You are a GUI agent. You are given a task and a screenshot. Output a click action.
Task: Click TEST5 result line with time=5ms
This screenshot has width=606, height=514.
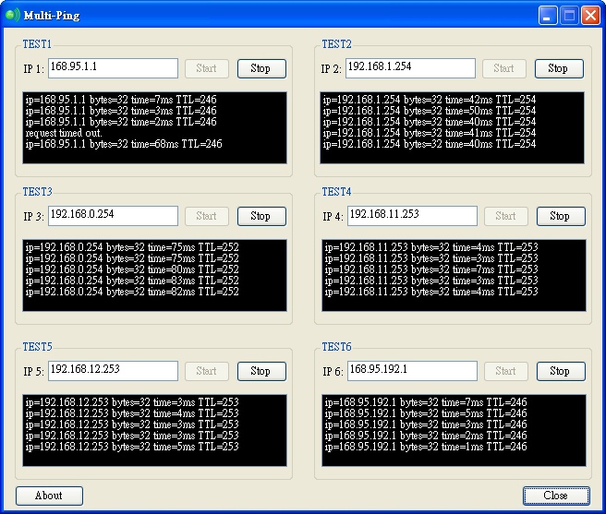pyautogui.click(x=132, y=447)
